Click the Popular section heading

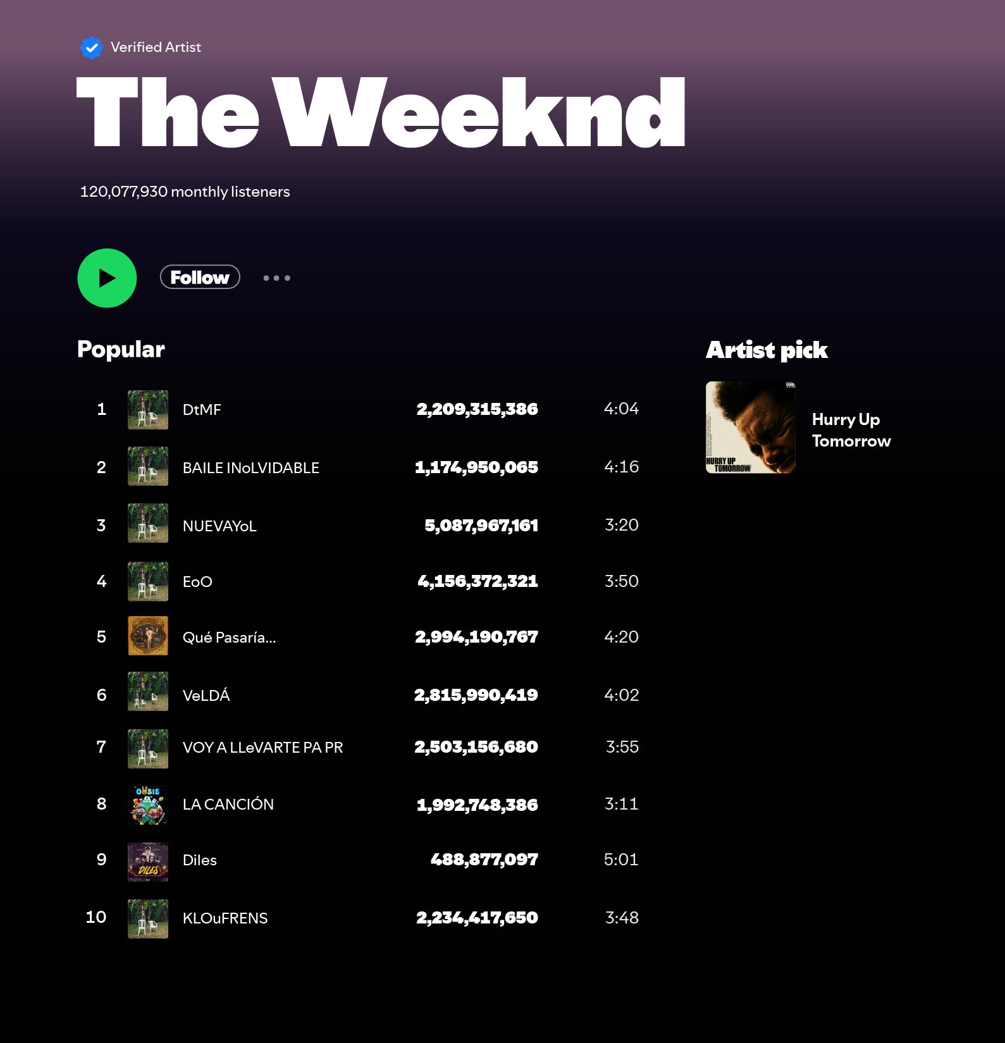121,350
